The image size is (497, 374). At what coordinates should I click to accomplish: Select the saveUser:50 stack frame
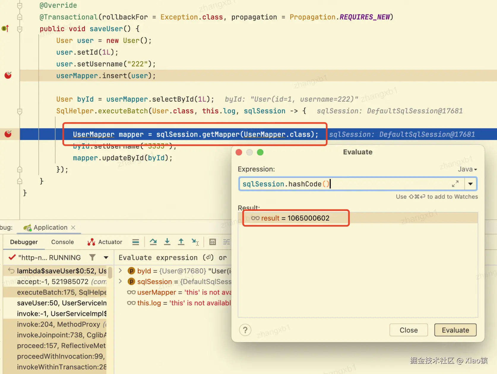[55, 303]
